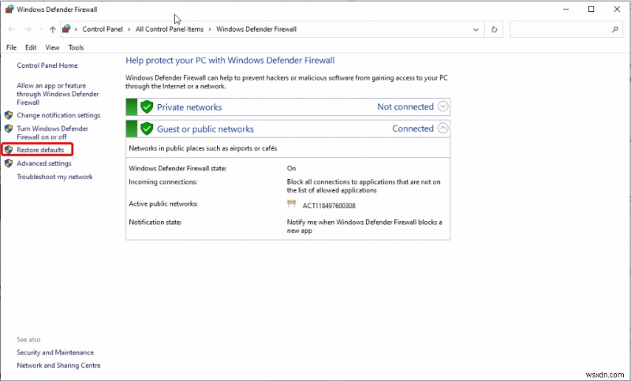Click the firewall icon in the address bar
The image size is (631, 381).
pyautogui.click(x=66, y=29)
